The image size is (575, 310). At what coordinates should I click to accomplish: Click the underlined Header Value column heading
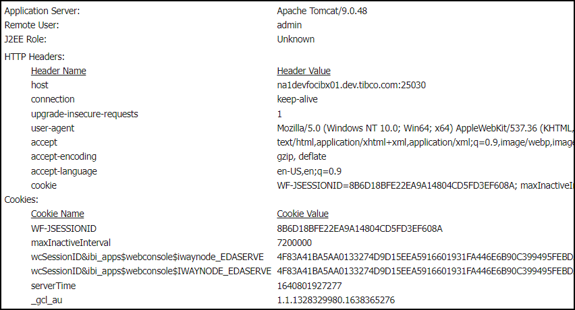[x=303, y=71]
